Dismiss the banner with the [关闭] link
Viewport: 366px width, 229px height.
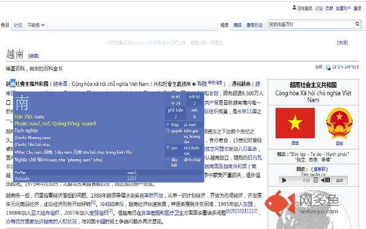(x=343, y=42)
